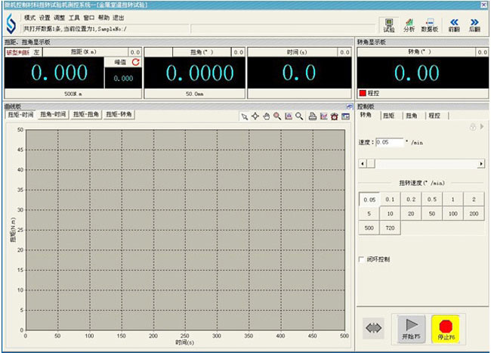Click the 试验 (test) toolbar icon

(x=388, y=24)
